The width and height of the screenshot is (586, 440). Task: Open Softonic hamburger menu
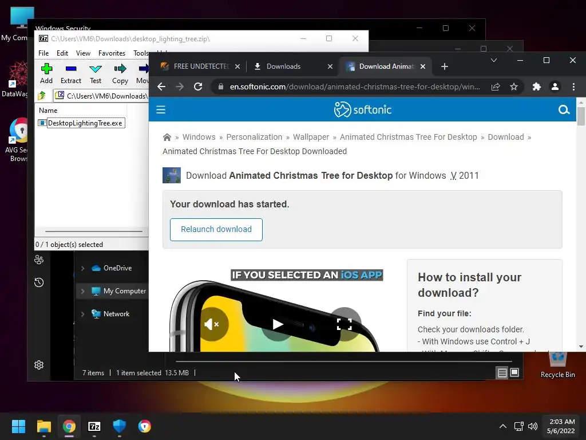(x=161, y=109)
